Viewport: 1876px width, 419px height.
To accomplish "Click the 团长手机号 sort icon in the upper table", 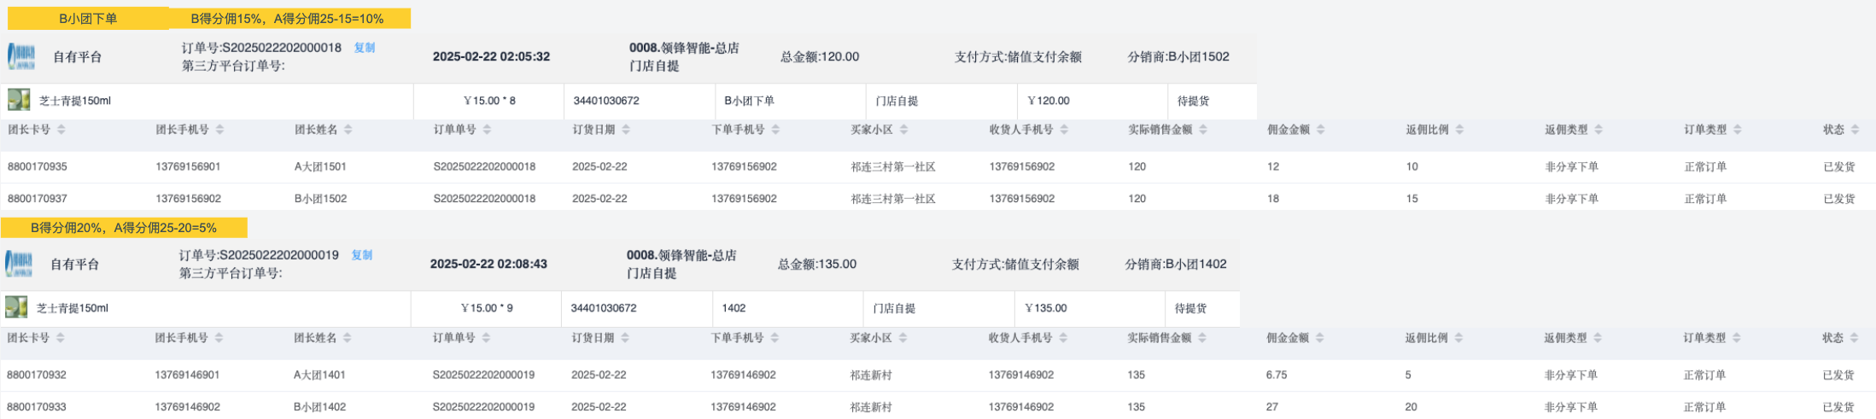I will [x=219, y=130].
